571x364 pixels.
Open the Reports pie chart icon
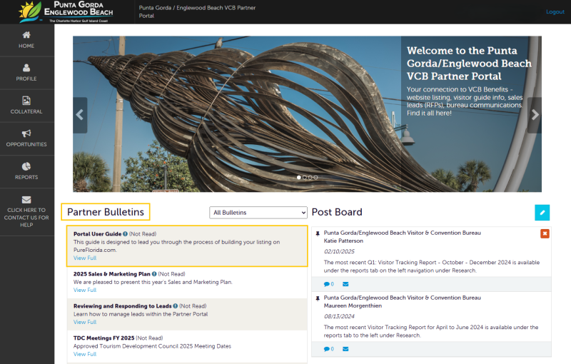coord(26,166)
